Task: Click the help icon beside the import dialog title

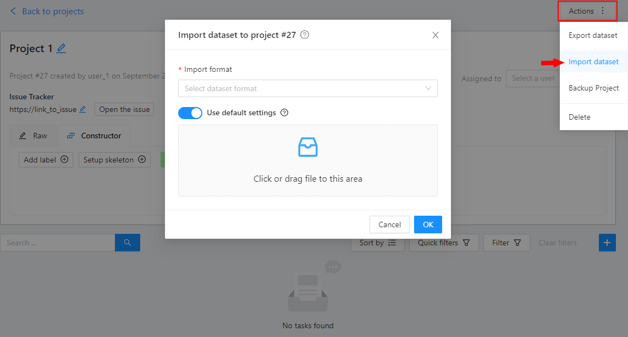Action: [x=305, y=35]
